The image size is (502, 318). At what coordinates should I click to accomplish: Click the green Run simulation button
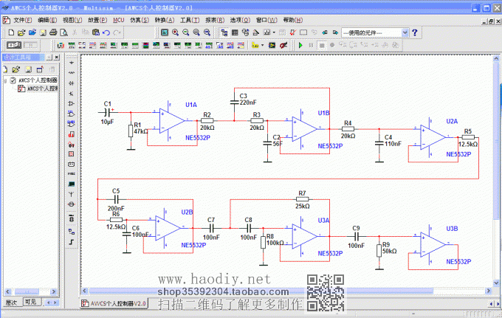pos(300,45)
